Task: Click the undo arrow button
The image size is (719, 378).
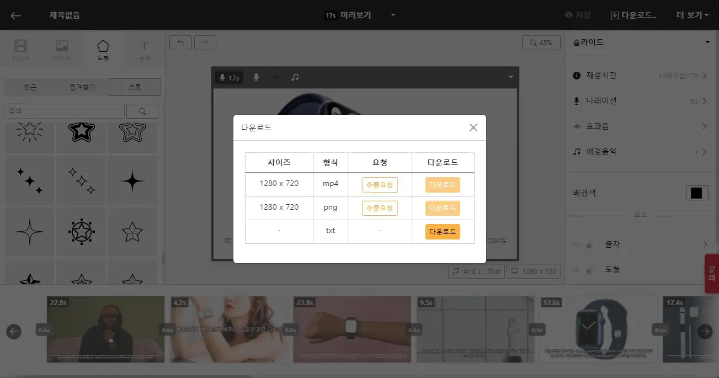Action: click(180, 42)
